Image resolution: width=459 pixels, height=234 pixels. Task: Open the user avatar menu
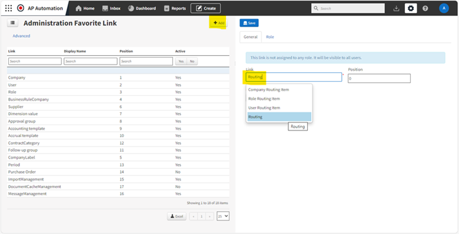pos(444,8)
